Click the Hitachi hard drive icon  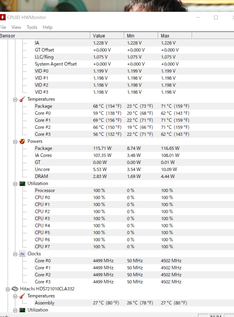pyautogui.click(x=15, y=289)
